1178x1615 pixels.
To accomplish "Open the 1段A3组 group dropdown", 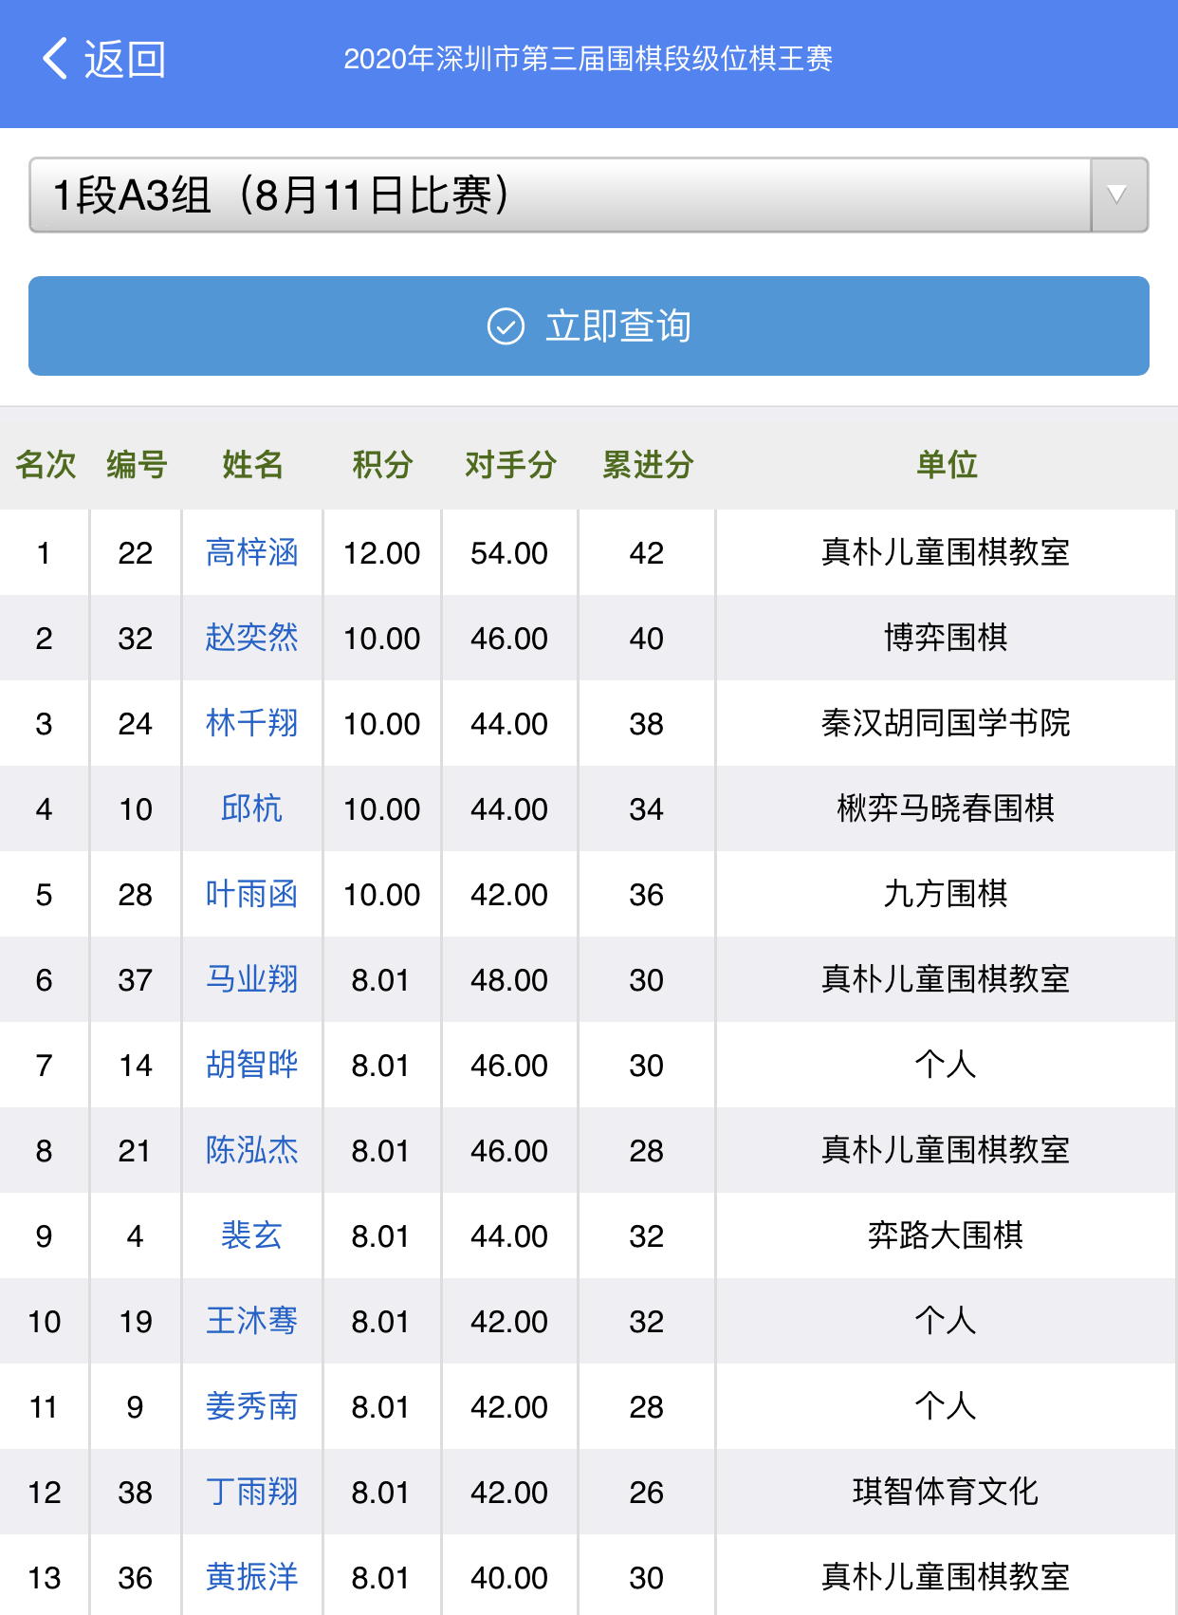I will [x=560, y=195].
